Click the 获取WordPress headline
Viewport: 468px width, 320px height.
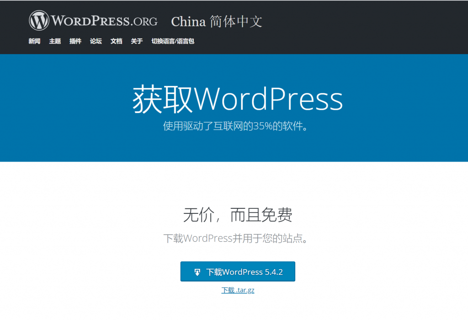[x=238, y=99]
